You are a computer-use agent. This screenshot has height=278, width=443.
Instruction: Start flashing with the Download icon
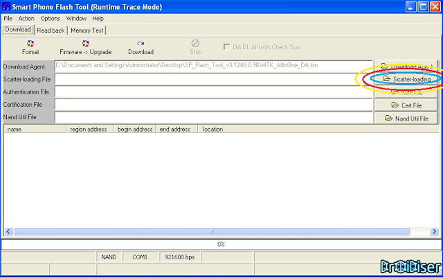141,44
